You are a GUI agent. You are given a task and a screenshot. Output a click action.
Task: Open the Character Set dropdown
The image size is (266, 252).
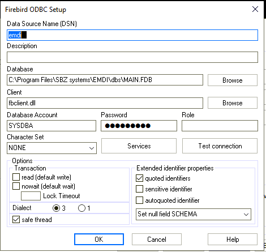(52, 148)
